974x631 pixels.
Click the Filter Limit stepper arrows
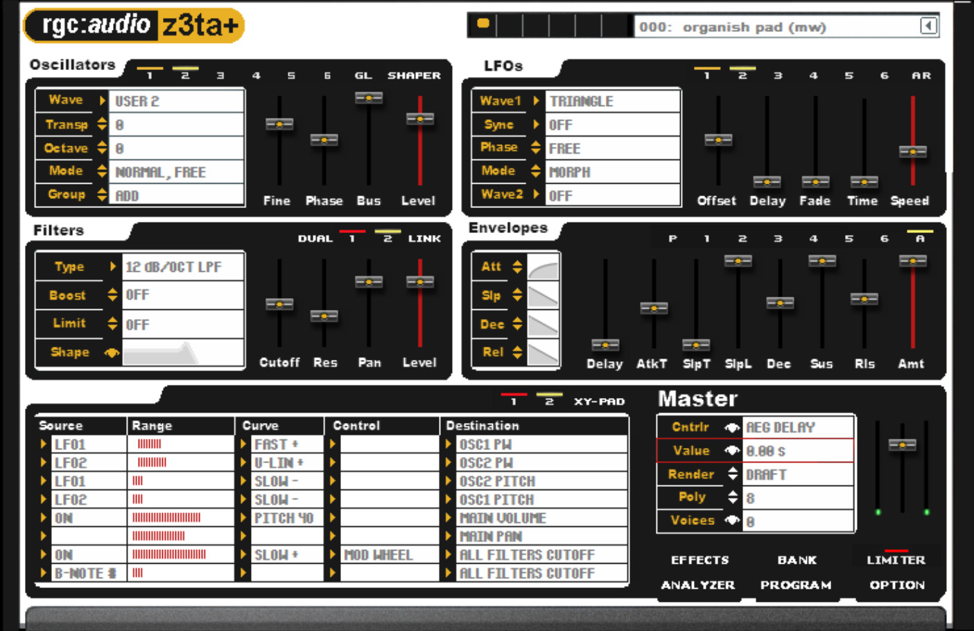point(112,324)
